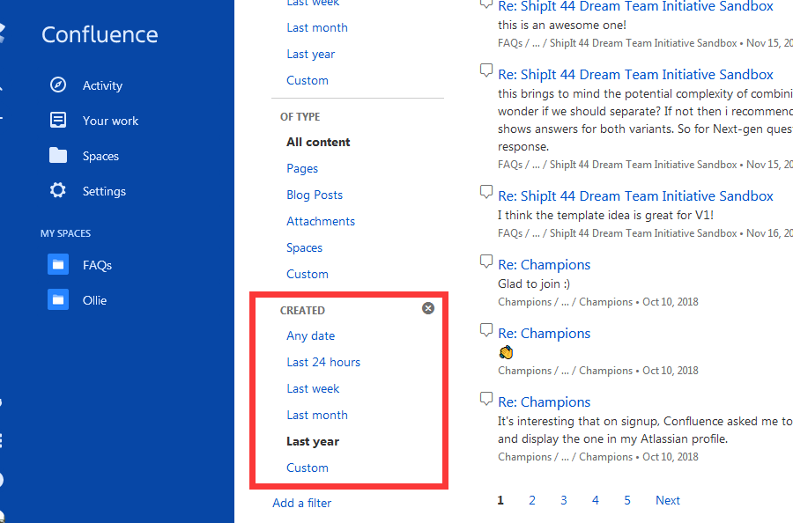Image resolution: width=793 pixels, height=523 pixels.
Task: Go to results page 3
Action: pyautogui.click(x=563, y=500)
